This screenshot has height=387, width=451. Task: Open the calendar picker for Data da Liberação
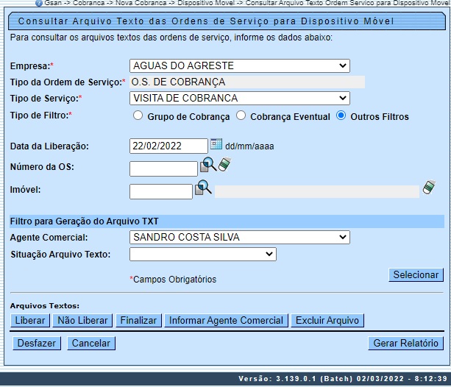tap(216, 144)
